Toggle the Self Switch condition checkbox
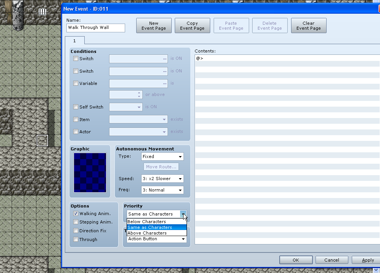The width and height of the screenshot is (380, 273). coord(76,107)
